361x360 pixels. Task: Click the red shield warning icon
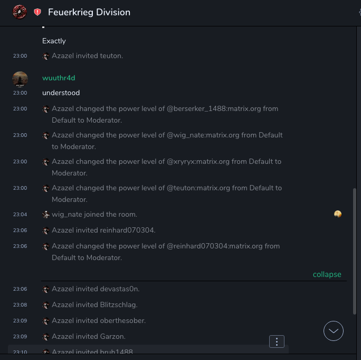point(37,12)
